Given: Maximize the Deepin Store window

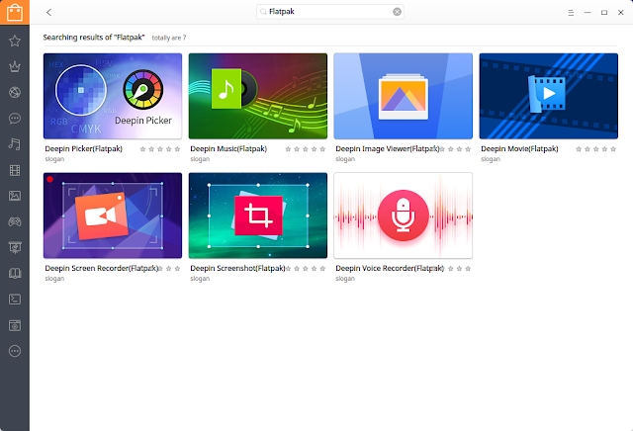Looking at the screenshot, I should [x=604, y=13].
